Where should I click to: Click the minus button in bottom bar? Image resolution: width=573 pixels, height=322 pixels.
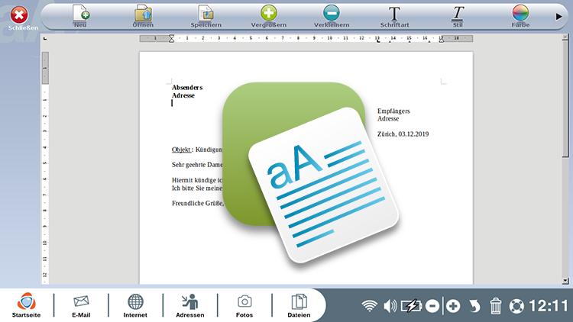pyautogui.click(x=432, y=306)
